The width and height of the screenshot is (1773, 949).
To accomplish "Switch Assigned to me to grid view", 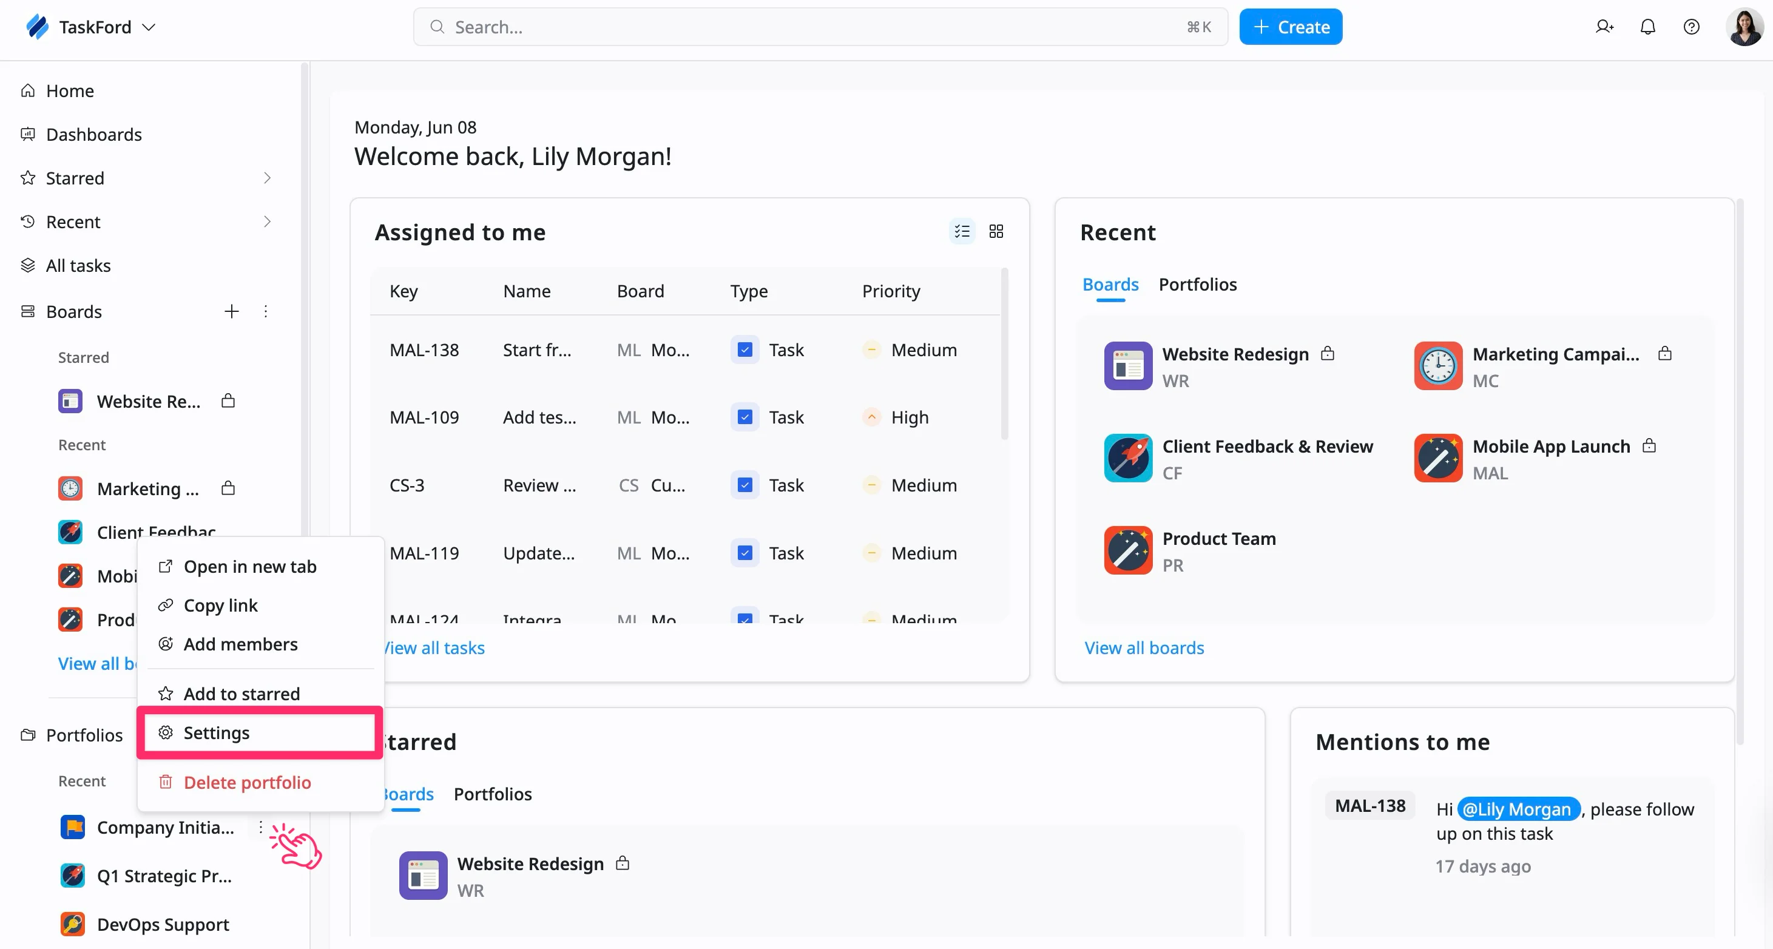I will click(996, 231).
